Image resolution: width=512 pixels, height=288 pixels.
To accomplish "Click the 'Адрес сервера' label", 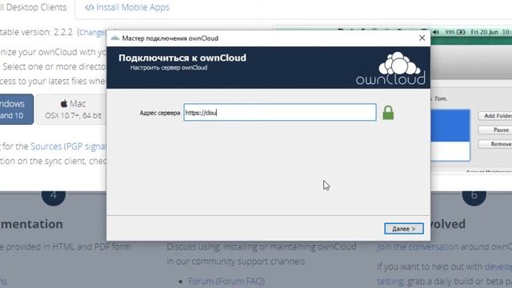I will click(x=160, y=113).
